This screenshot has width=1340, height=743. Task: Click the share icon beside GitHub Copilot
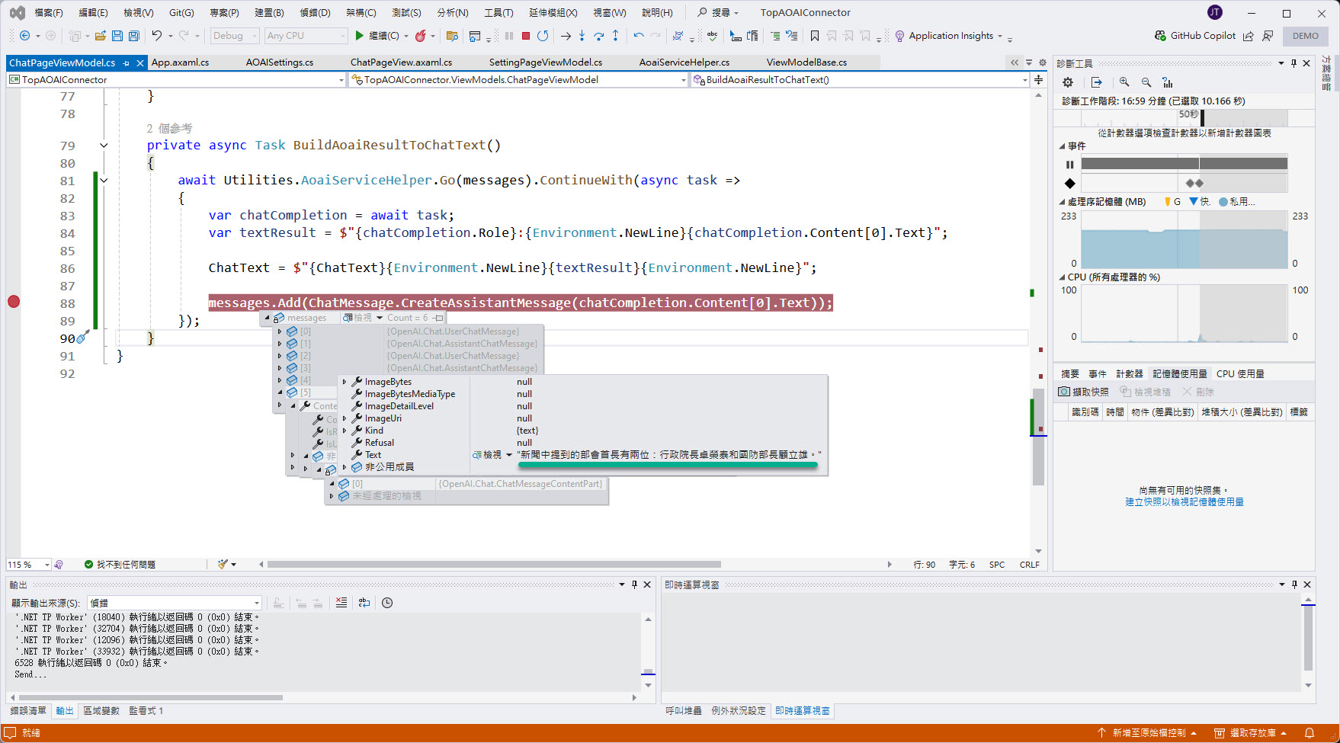tap(1248, 36)
